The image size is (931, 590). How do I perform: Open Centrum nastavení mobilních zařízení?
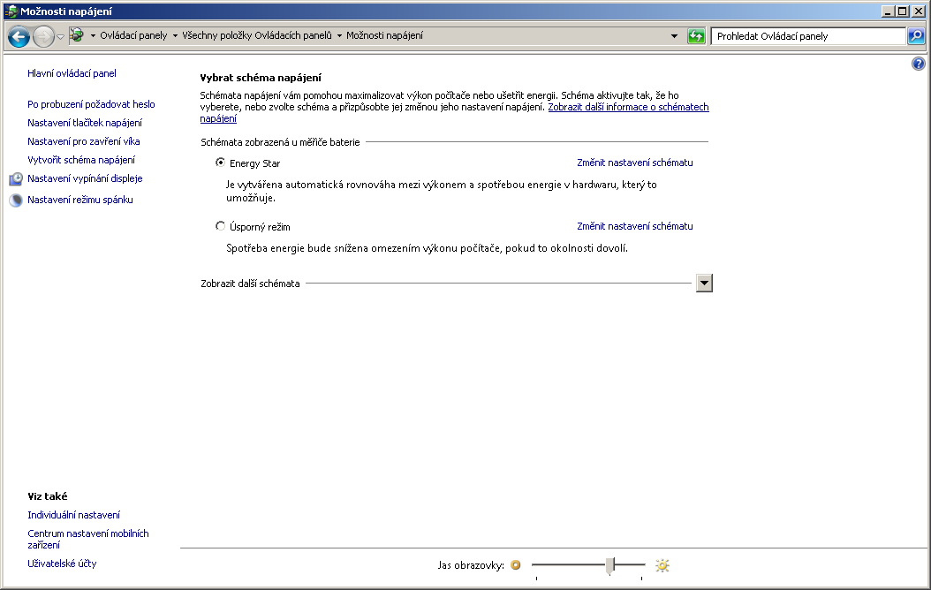pos(87,539)
